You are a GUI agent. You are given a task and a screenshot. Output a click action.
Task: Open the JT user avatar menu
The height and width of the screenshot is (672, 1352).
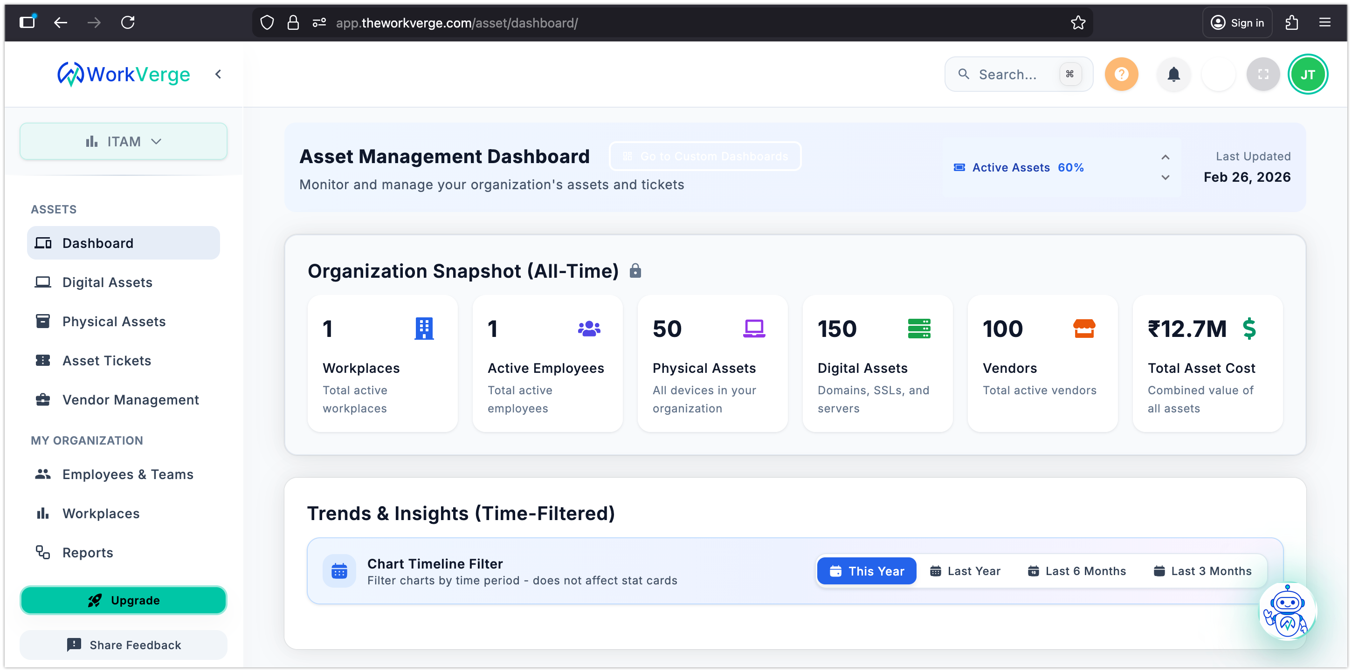coord(1307,75)
